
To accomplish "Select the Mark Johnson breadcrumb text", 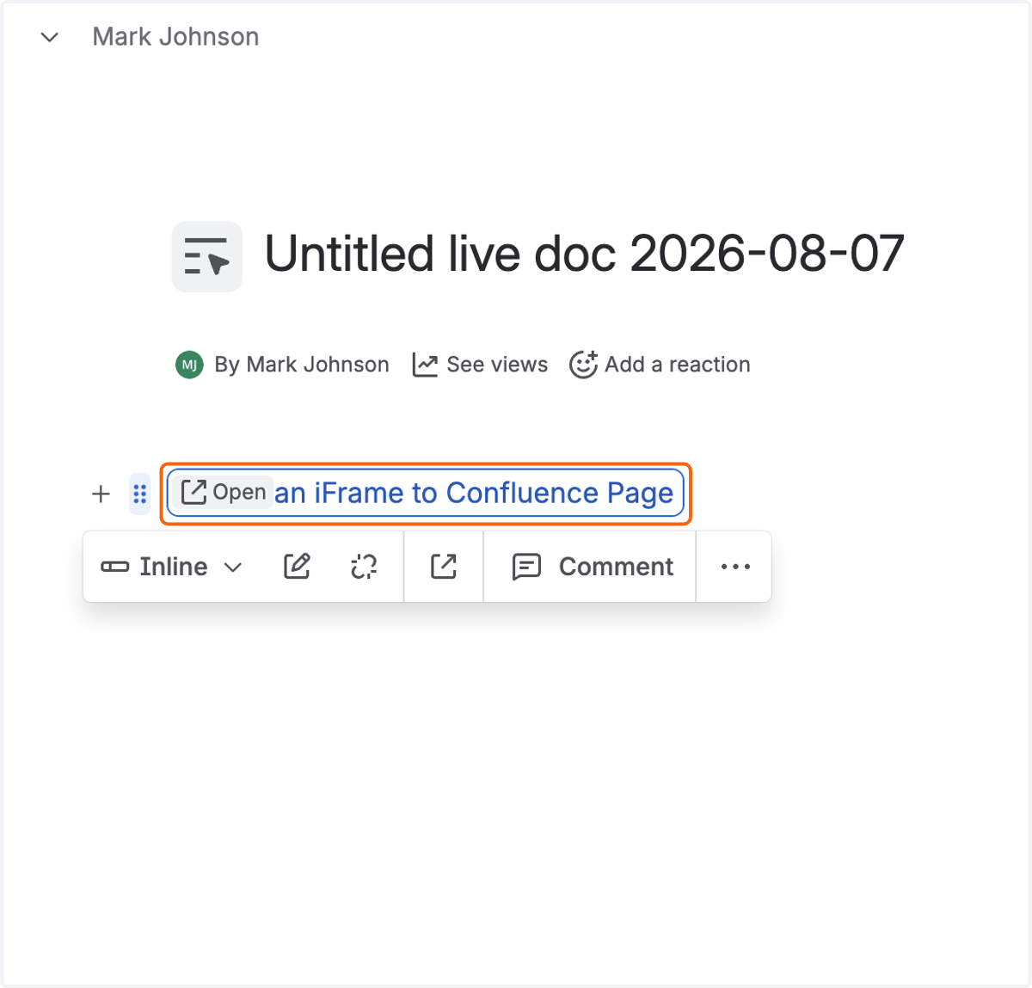I will (175, 37).
